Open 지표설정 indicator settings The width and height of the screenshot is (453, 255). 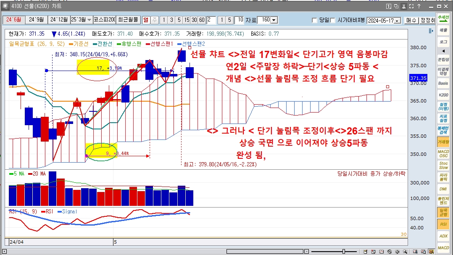(x=443, y=118)
